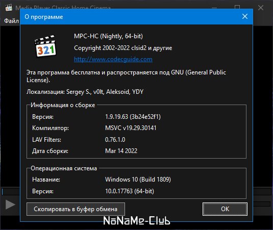Click the build date Mar 14 2022
This screenshot has height=230, width=273.
click(121, 151)
